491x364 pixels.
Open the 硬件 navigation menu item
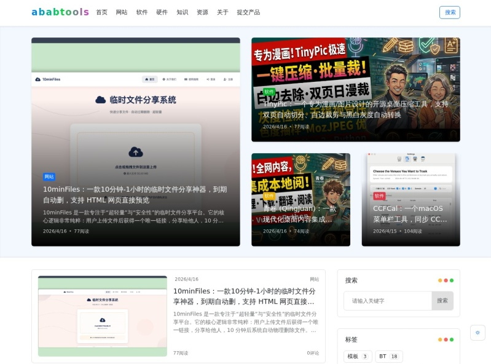pos(162,12)
